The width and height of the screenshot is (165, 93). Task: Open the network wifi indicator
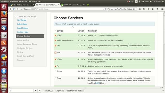pos(133,2)
